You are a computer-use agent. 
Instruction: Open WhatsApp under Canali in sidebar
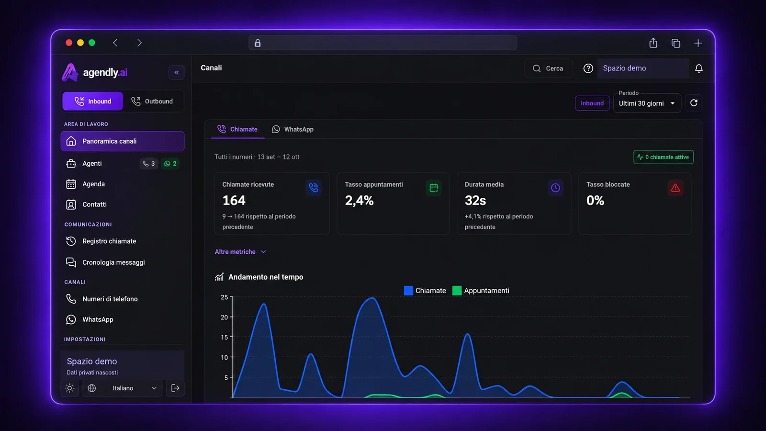coord(123,319)
